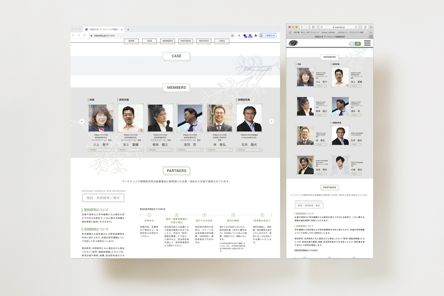Switch the language toggle to EN
Image resolution: width=444 pixels, height=296 pixels.
pyautogui.click(x=352, y=44)
